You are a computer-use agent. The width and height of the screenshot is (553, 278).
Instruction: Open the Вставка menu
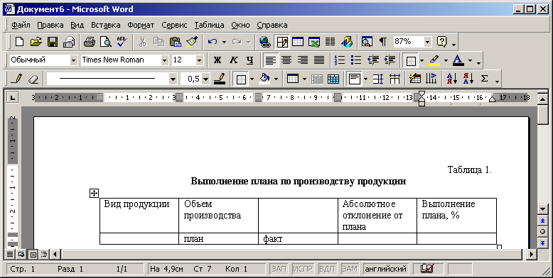tap(105, 25)
